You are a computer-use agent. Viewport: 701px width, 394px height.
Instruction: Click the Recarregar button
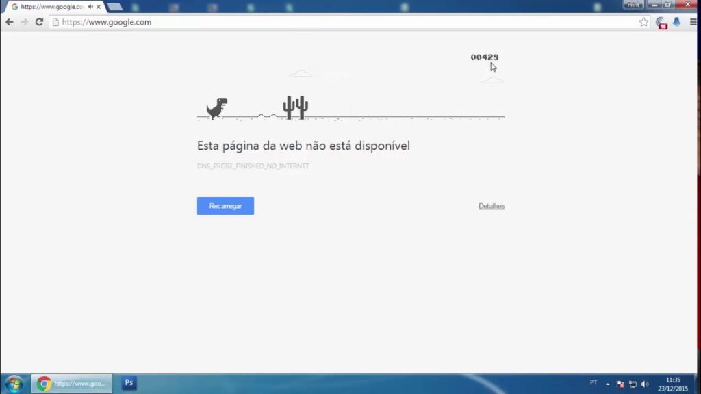coord(225,206)
